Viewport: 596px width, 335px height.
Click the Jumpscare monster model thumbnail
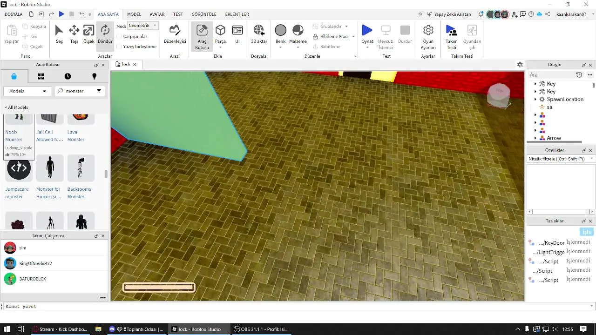[x=19, y=168]
